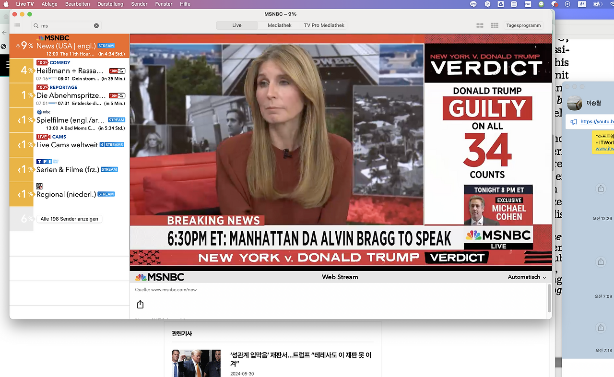Share the chat message sent at 오전 7:18

point(601,328)
